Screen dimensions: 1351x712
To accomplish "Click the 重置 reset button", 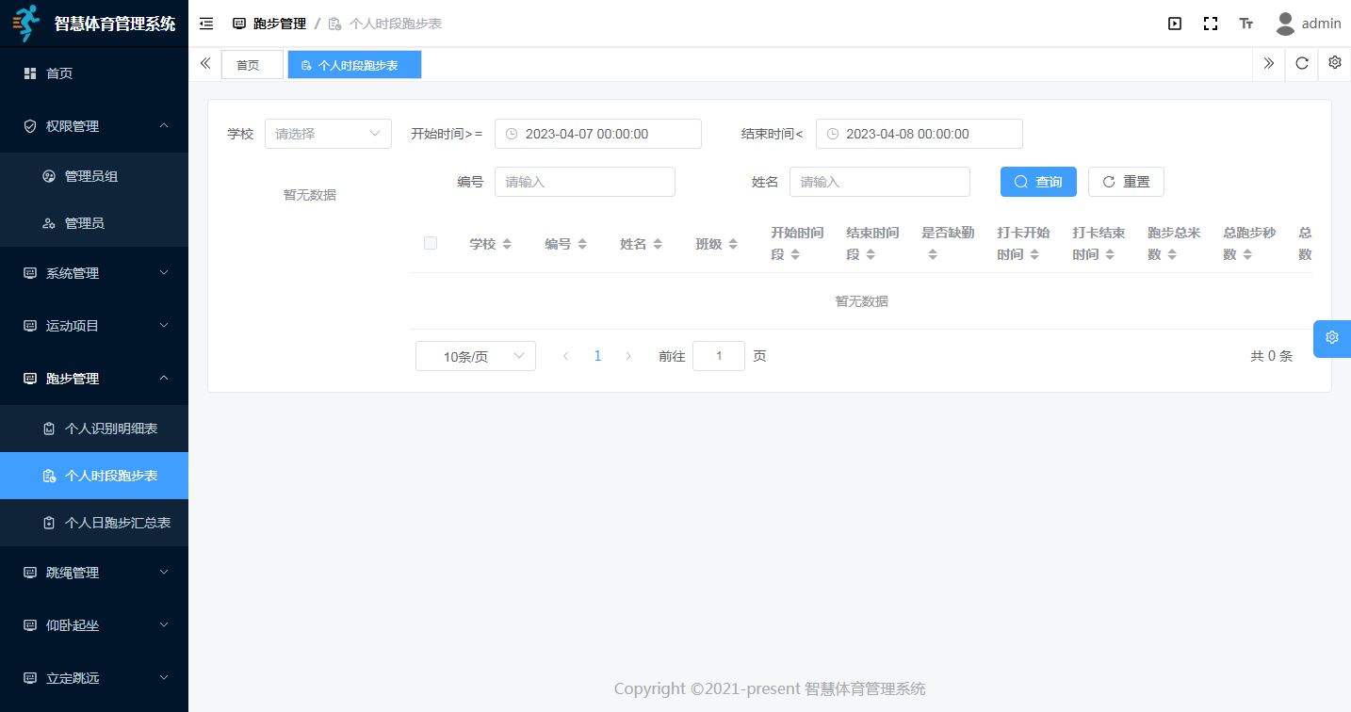I will tap(1126, 182).
